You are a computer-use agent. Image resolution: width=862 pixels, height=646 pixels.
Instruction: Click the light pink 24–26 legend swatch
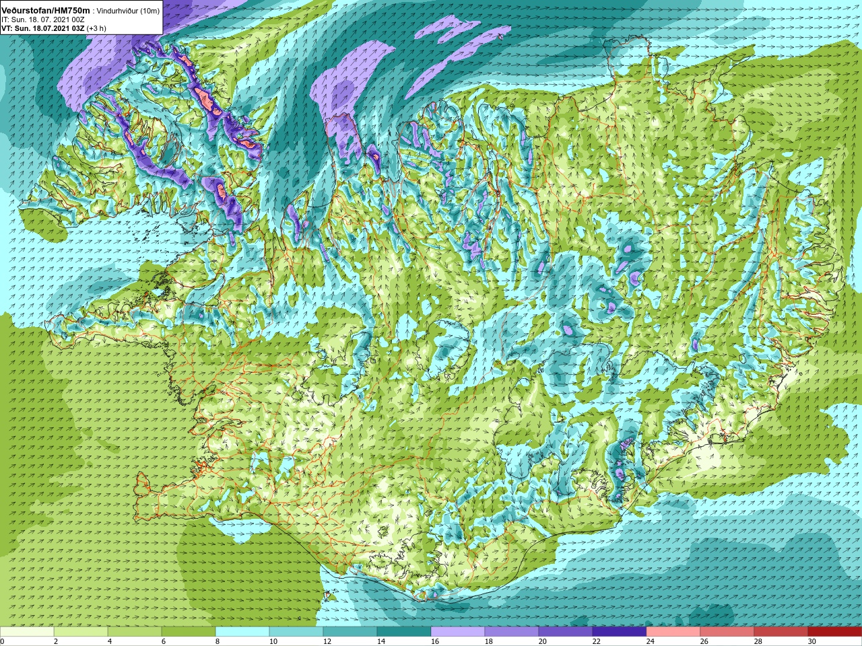coord(673,631)
